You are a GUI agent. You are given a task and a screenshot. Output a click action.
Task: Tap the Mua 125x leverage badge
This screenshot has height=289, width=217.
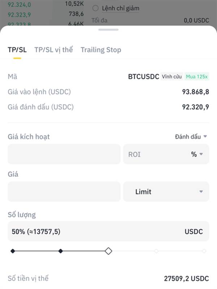coord(197,77)
